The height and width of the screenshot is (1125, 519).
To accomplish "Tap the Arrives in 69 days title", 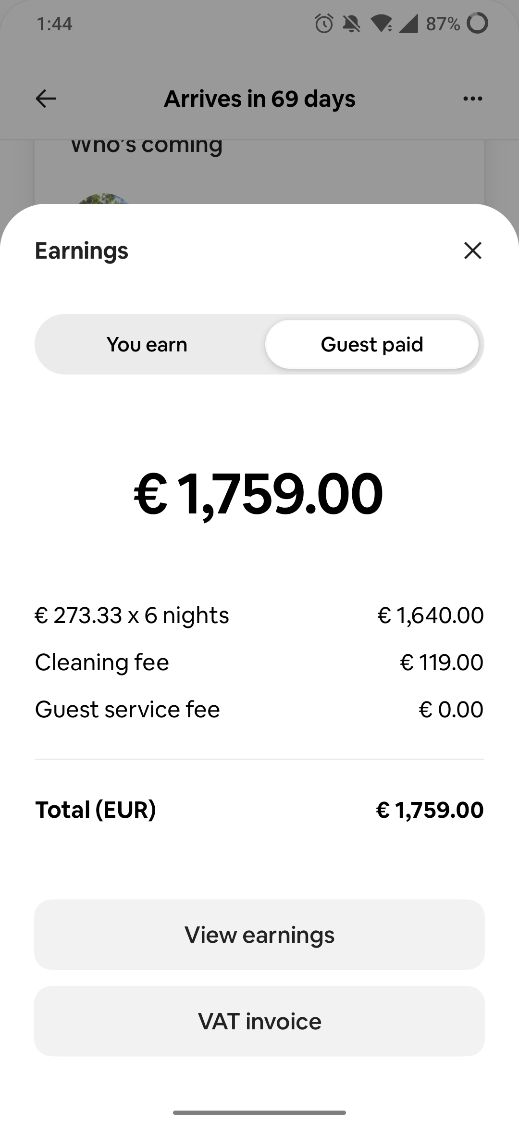I will 259,99.
